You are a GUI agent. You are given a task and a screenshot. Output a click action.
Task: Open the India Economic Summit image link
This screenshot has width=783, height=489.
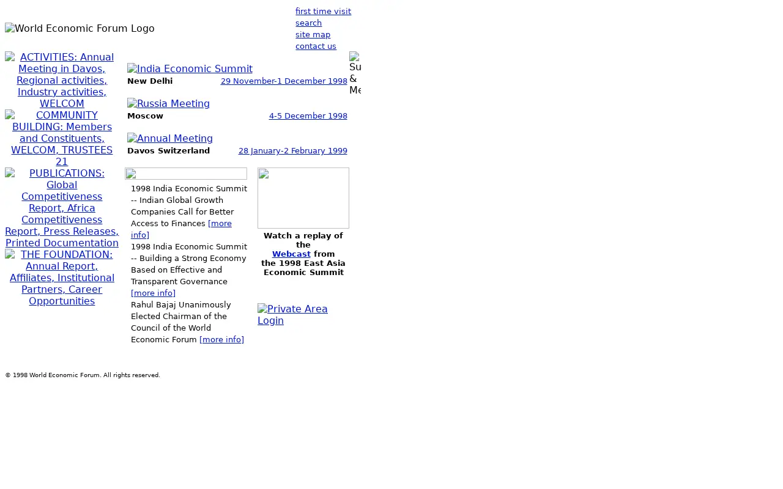tap(190, 69)
